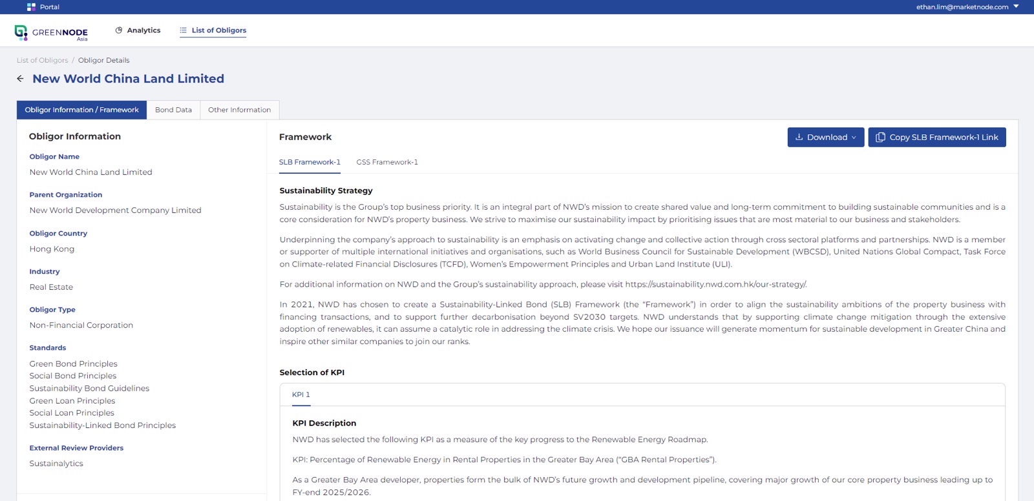Click Sustainability Bond Guidelines entry
This screenshot has height=501, width=1034.
click(x=89, y=389)
